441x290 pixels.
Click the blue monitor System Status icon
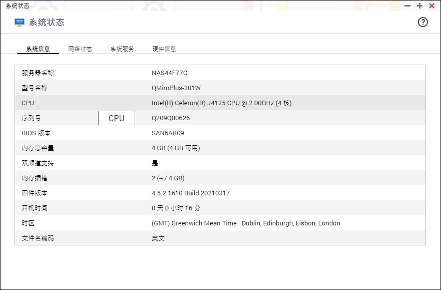coord(20,23)
